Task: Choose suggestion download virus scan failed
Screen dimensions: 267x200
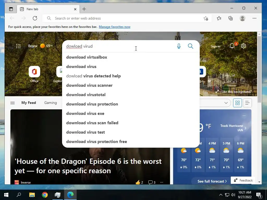Action: 131,123
